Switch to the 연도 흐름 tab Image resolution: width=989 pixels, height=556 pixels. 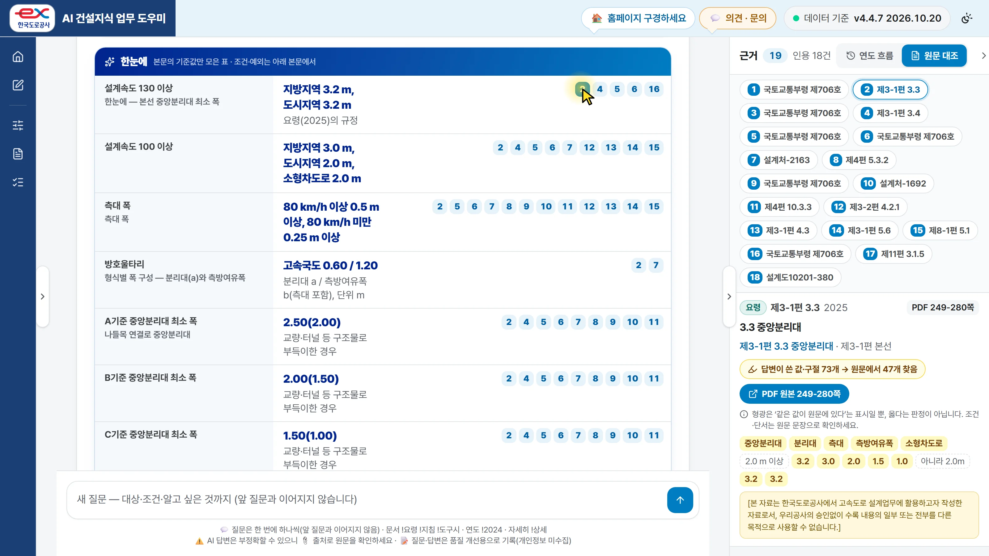pos(870,56)
